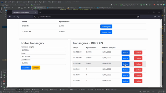Click the Preço input field
166x93 pixels.
[43, 56]
